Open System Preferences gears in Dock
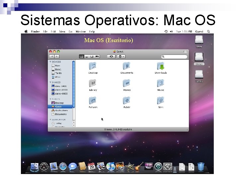239x179 pixels. tap(168, 166)
